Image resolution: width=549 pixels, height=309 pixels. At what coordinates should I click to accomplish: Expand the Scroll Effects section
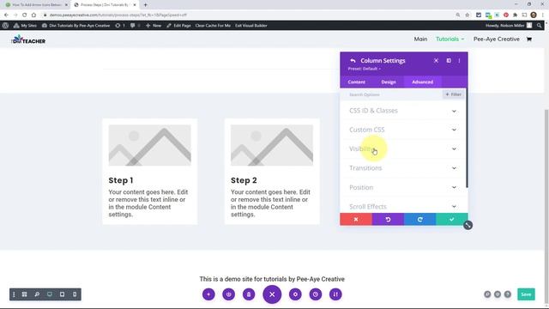click(403, 206)
